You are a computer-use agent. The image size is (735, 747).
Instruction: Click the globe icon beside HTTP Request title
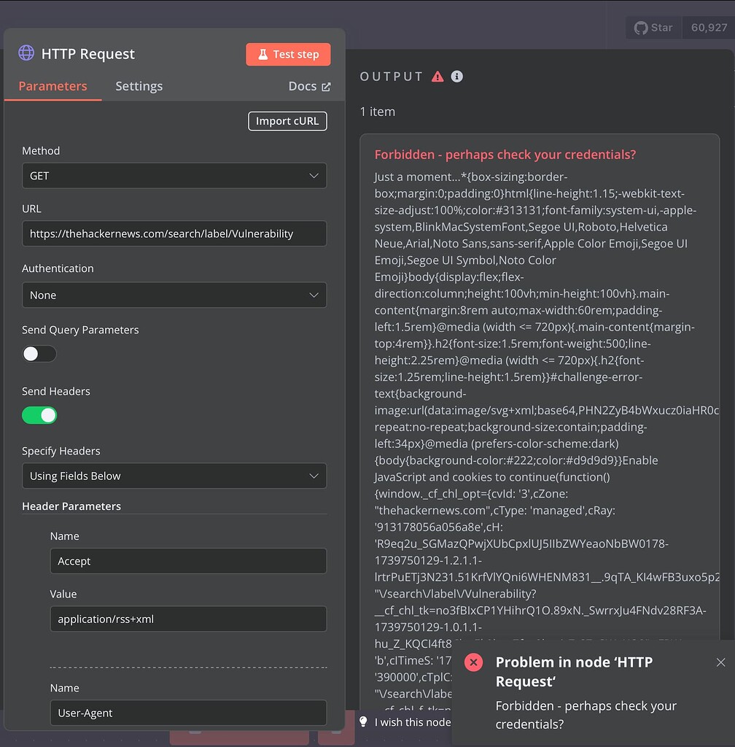point(26,53)
